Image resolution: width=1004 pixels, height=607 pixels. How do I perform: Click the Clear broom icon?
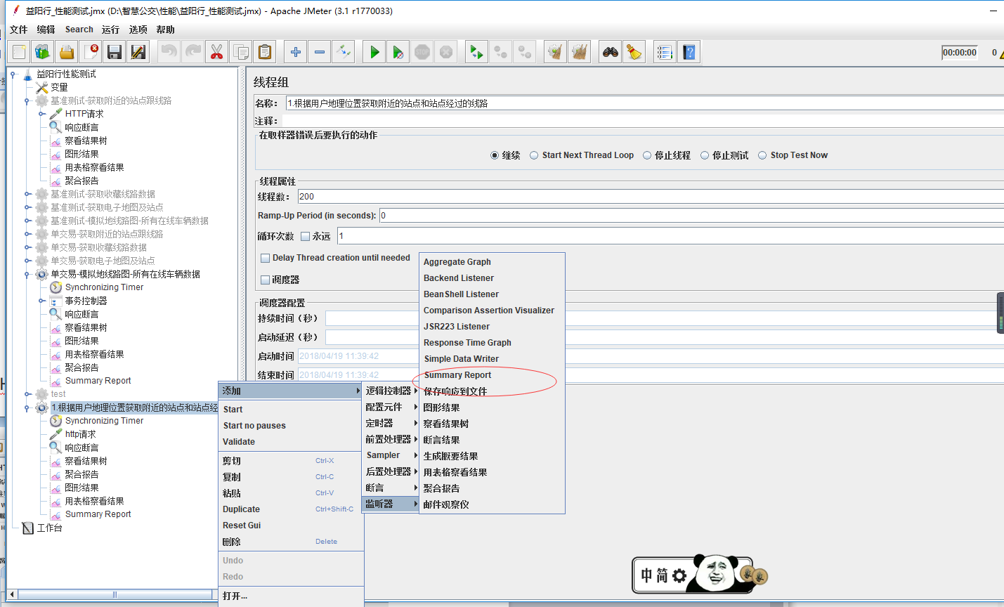pyautogui.click(x=556, y=52)
